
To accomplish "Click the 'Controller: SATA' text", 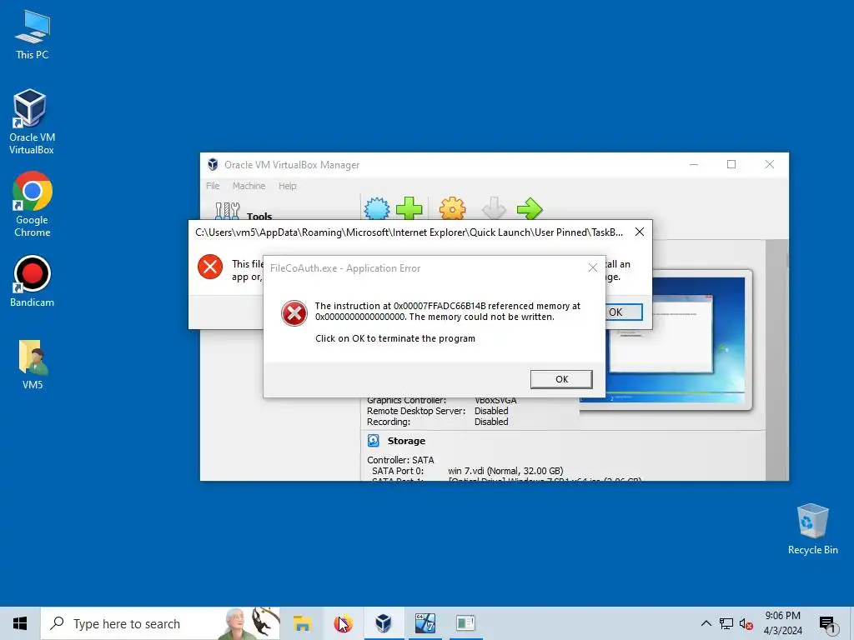I will pos(400,460).
